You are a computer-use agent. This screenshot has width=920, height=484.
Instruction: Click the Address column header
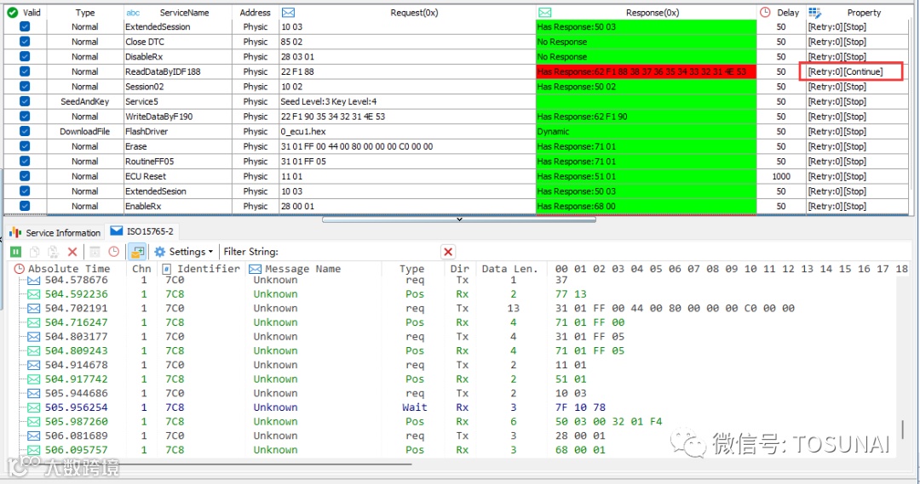pyautogui.click(x=256, y=12)
